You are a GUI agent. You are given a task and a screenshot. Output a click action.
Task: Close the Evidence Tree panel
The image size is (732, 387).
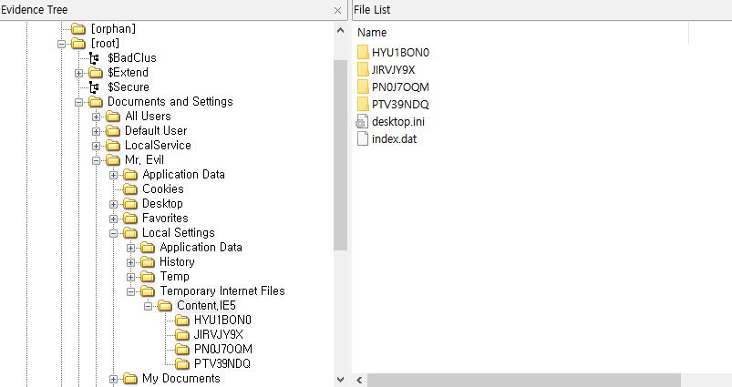pos(338,10)
